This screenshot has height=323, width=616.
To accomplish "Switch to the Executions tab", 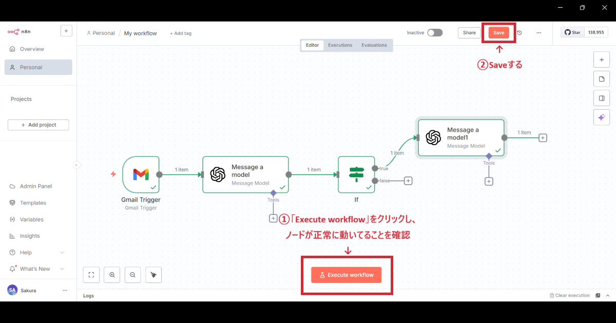I will pos(340,45).
